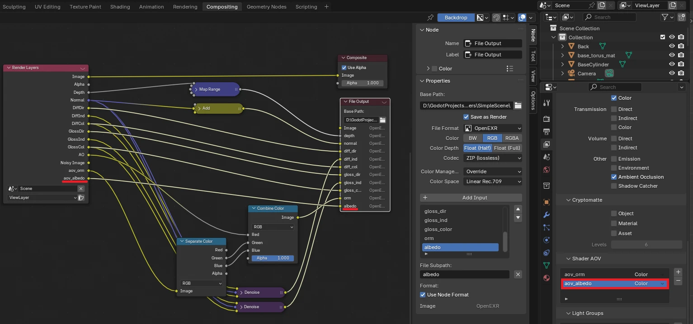Screen dimensions: 693x324
Task: Click the pin icon in the node sidebar
Action: (430, 17)
